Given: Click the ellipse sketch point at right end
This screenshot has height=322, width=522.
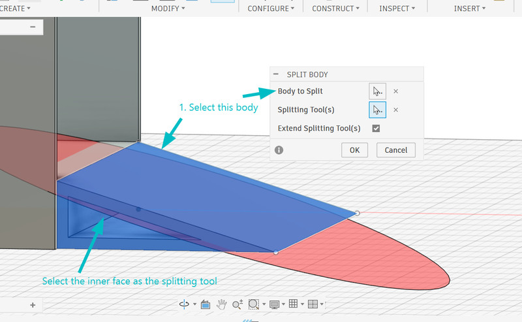Looking at the screenshot, I should coord(357,213).
